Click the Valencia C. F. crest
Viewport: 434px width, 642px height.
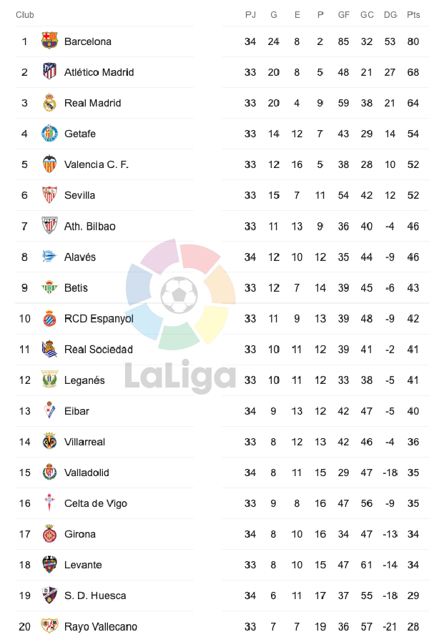49,164
